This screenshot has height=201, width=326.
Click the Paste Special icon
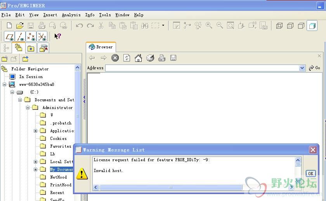[134, 26]
